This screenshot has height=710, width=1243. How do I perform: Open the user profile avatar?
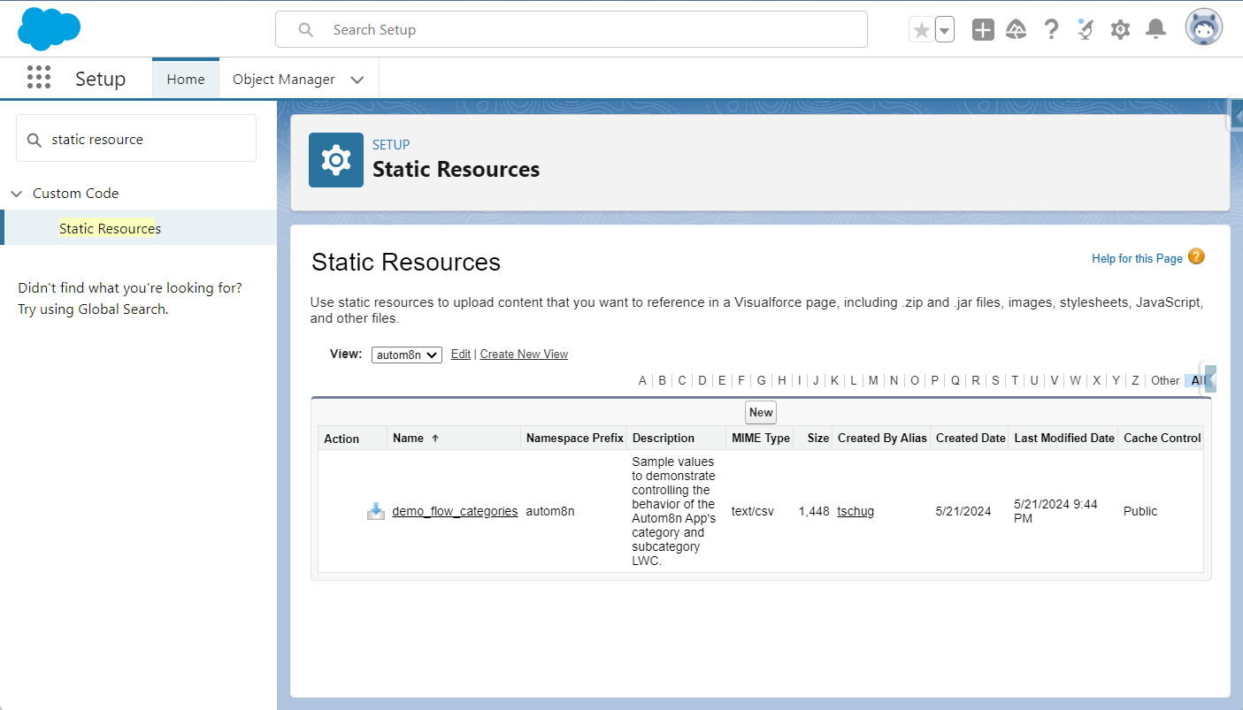1204,27
